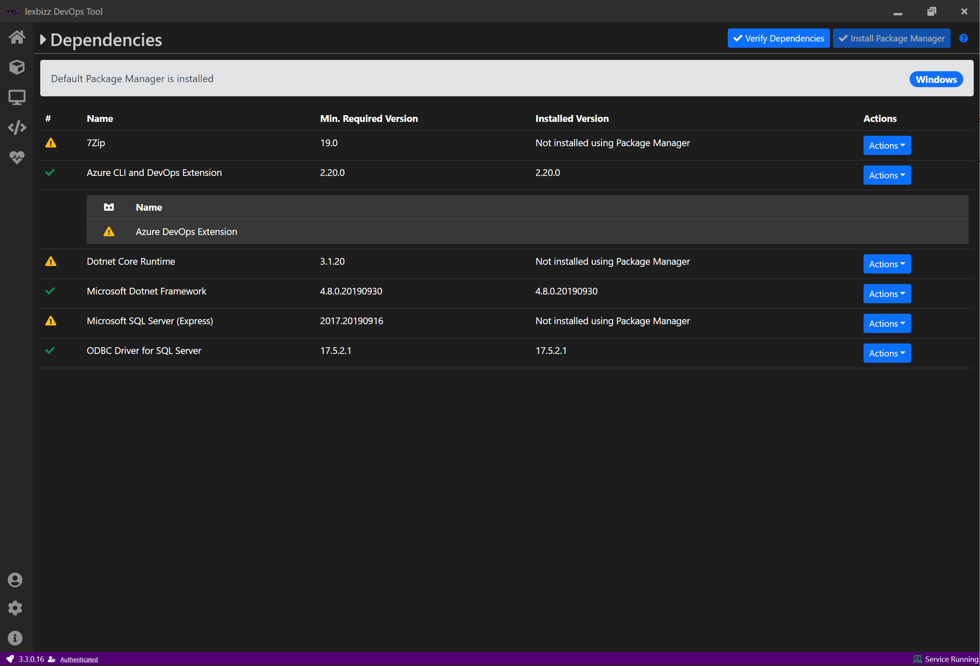The width and height of the screenshot is (980, 666).
Task: Open Actions dropdown for Microsoft SQL Server (Express)
Action: [887, 323]
